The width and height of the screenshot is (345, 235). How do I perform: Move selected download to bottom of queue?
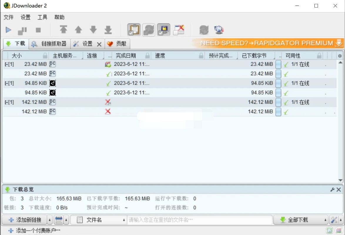point(108,30)
